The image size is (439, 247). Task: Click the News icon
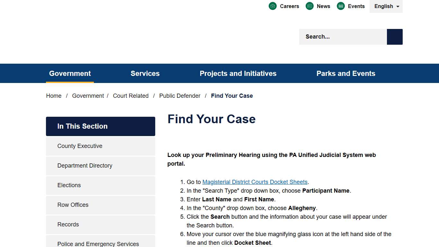tap(309, 6)
